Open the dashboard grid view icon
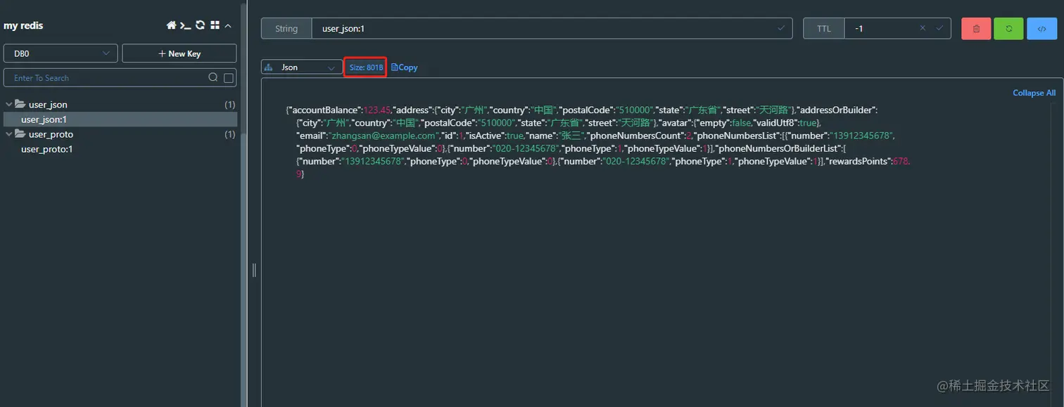 coord(214,25)
